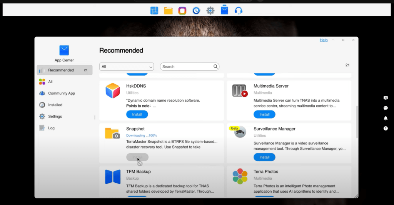Viewport: 394px width, 205px height.
Task: Open the Control Panel gear icon in dock
Action: click(x=210, y=11)
